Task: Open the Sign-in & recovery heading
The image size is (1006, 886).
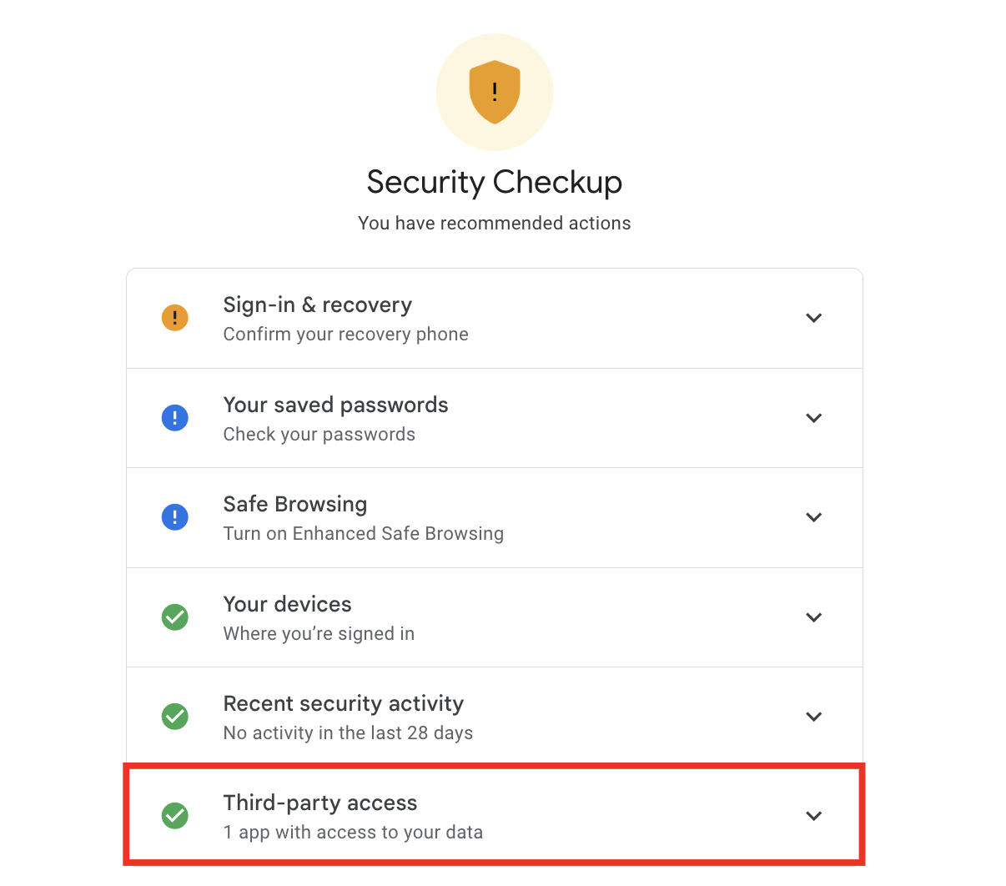Action: [x=318, y=305]
